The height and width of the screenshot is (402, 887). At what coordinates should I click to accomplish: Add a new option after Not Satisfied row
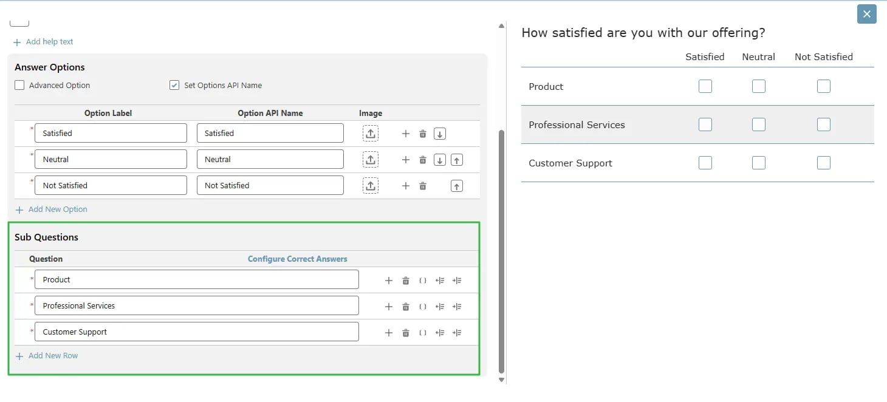pos(406,186)
